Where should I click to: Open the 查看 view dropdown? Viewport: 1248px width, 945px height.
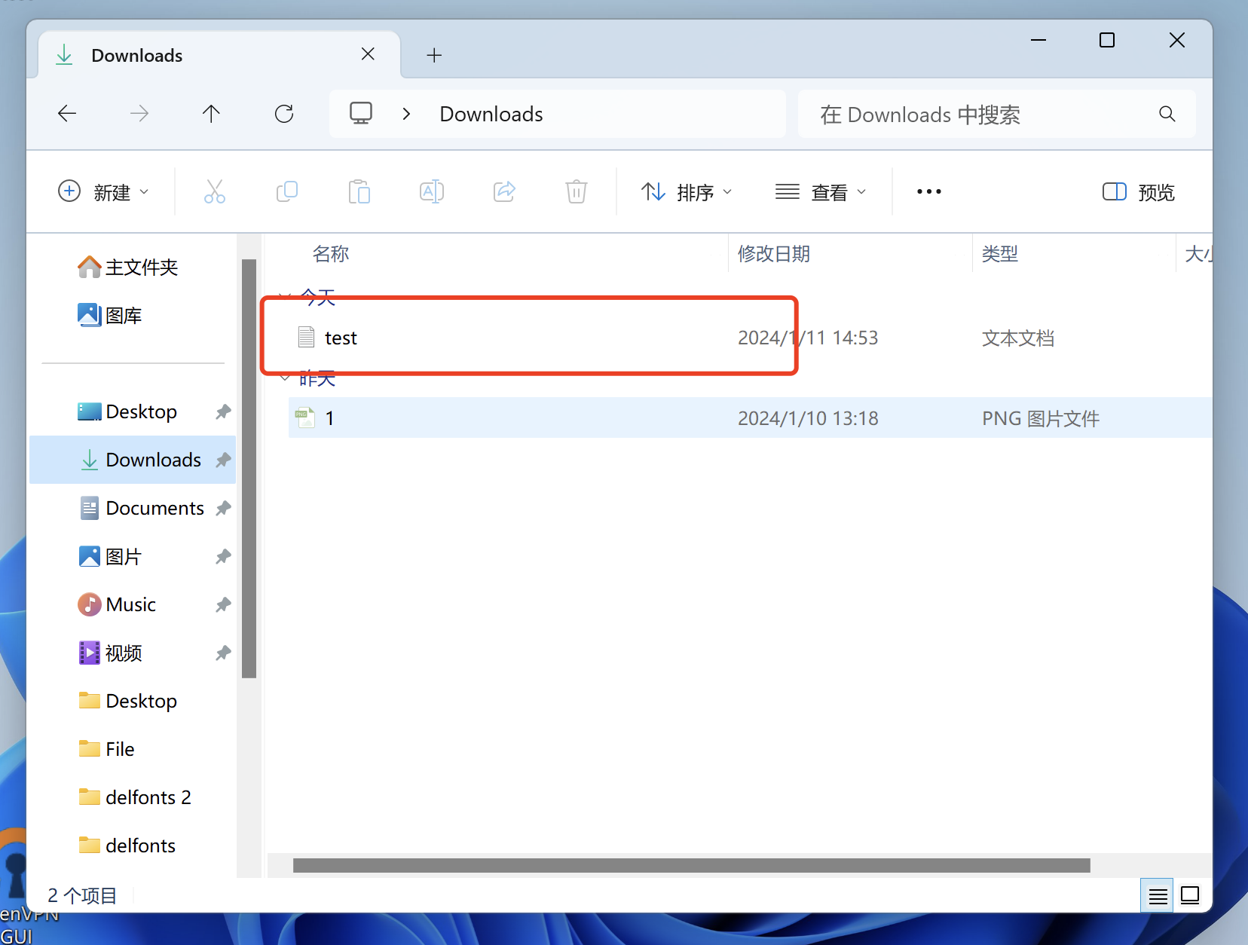[821, 192]
